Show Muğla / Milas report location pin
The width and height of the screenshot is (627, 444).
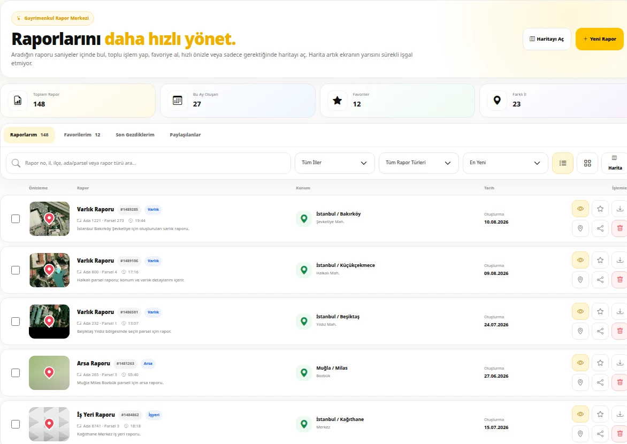[x=580, y=382]
